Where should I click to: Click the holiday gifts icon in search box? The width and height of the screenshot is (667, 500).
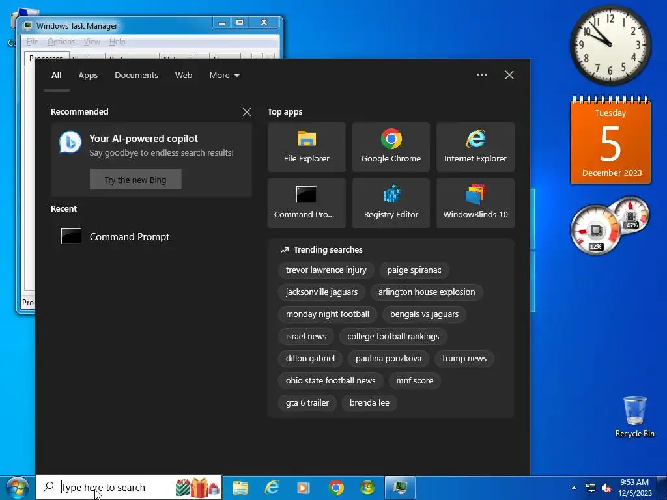198,488
